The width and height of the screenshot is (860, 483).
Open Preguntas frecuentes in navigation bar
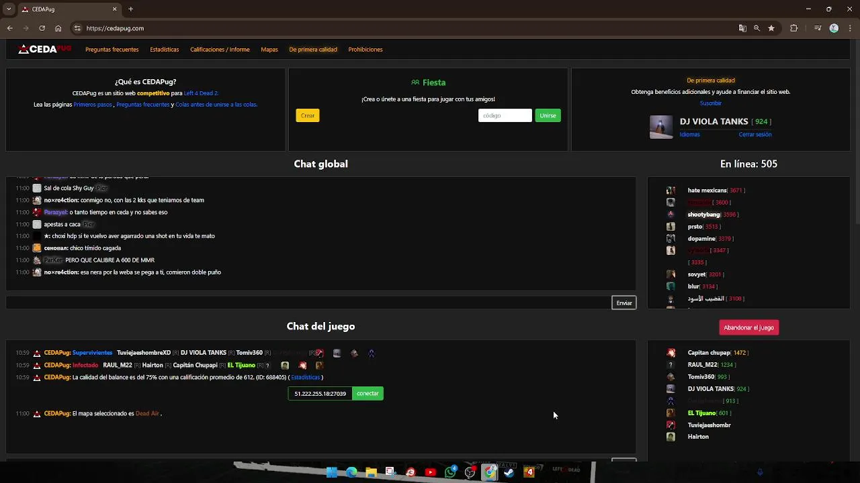tap(112, 50)
